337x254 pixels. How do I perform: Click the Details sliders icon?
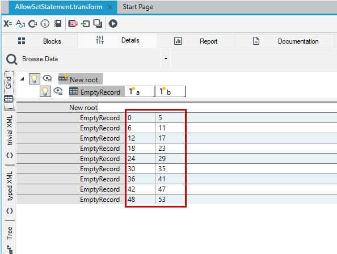(100, 40)
